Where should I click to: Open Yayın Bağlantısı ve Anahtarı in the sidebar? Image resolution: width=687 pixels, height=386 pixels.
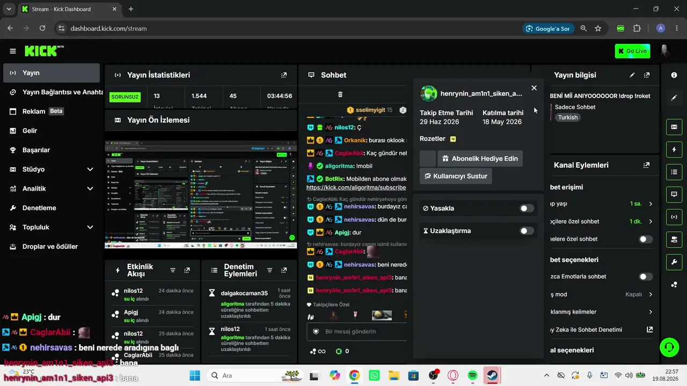tap(52, 92)
